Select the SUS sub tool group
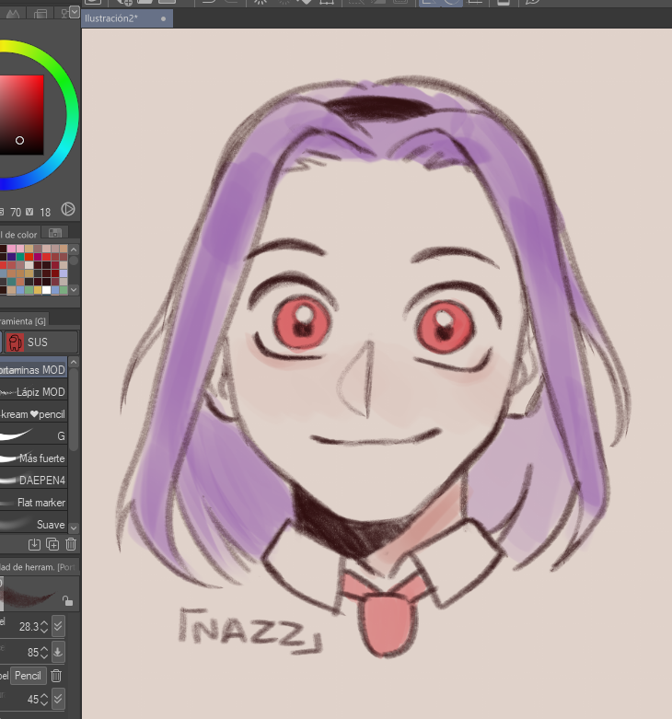This screenshot has width=672, height=719. tap(41, 342)
